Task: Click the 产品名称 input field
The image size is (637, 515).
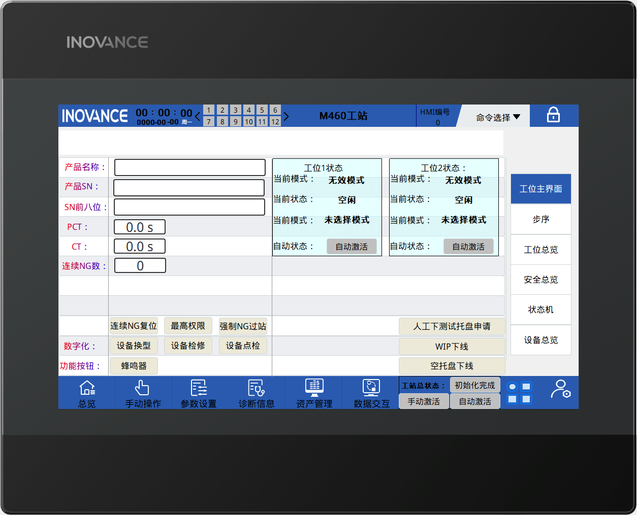Action: coord(190,167)
